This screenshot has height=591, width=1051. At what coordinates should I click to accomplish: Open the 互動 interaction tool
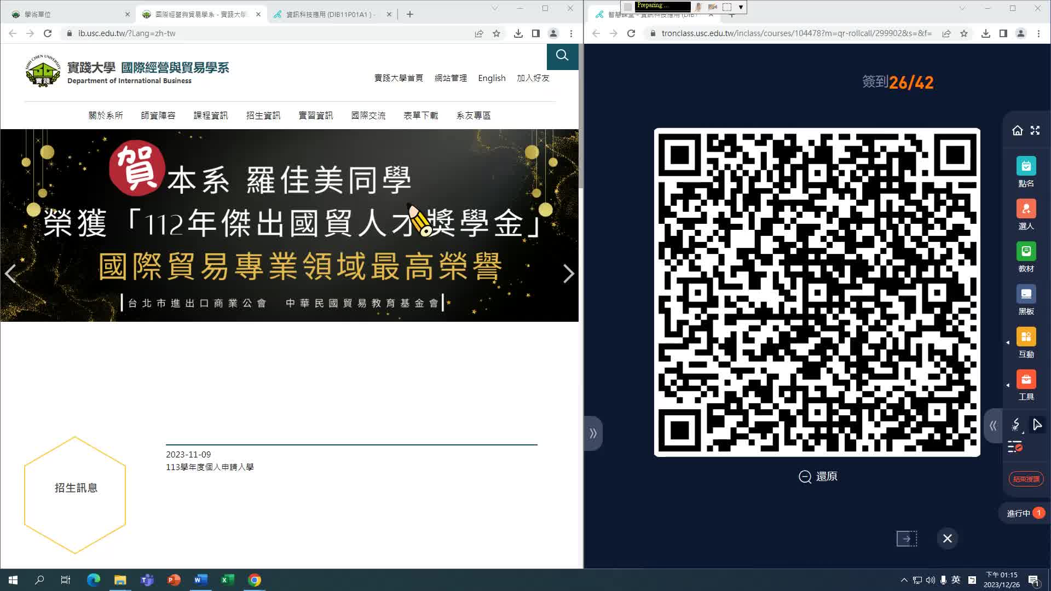pyautogui.click(x=1026, y=343)
